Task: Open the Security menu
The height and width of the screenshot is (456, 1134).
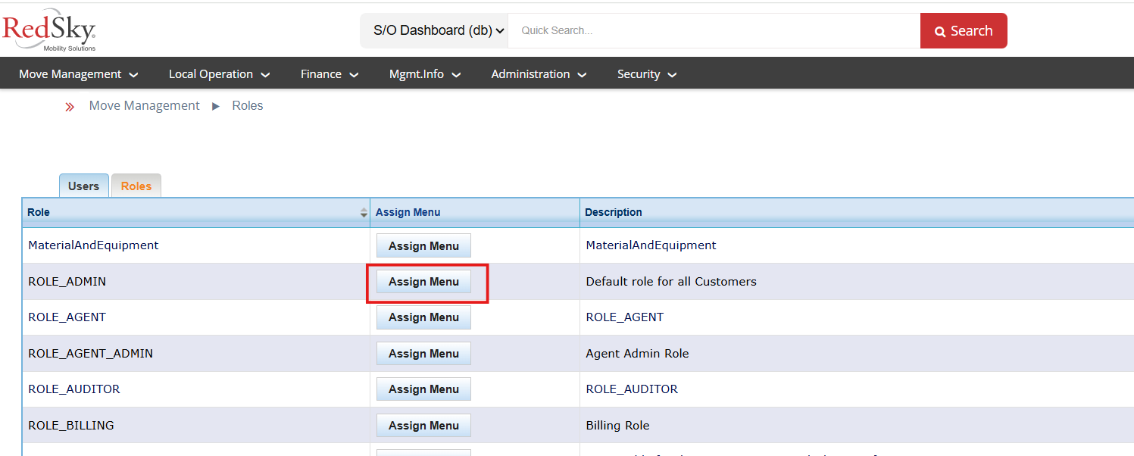Action: pos(647,74)
